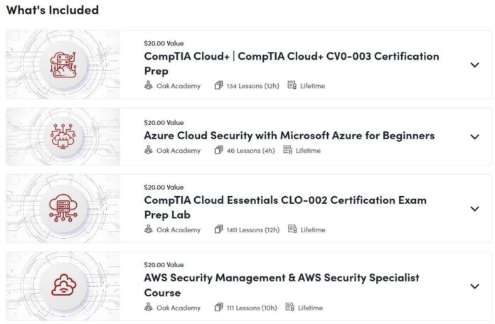
Task: Click Lifetime certificate icon in CompTIA Cloud+ CV0-003 row
Action: pos(292,85)
